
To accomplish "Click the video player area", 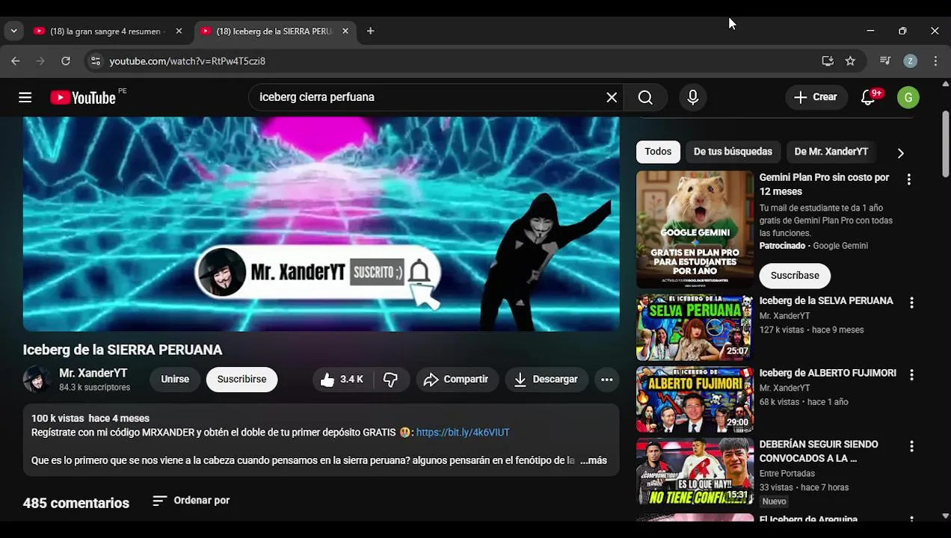I will (x=321, y=223).
